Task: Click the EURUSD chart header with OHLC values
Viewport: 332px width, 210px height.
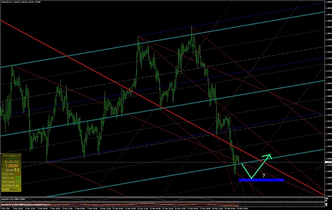Action: [21, 2]
